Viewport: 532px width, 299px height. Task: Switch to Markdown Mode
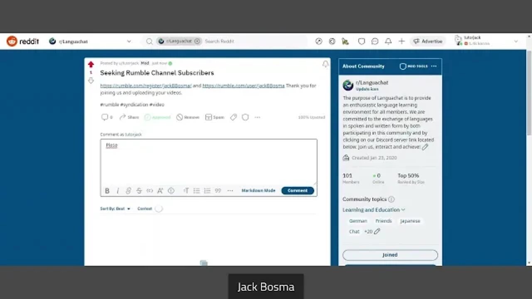point(259,191)
